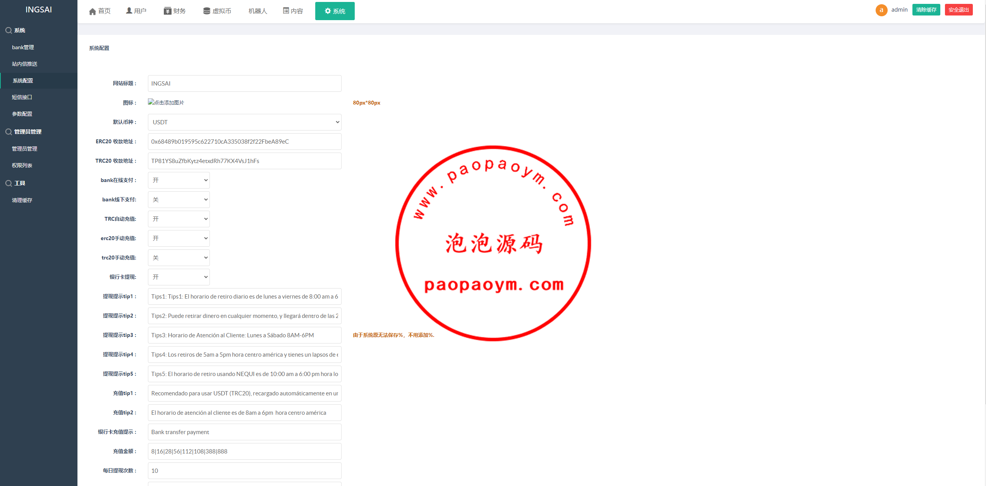Click the gear icon on 系统 tab
The height and width of the screenshot is (486, 986).
click(x=328, y=11)
